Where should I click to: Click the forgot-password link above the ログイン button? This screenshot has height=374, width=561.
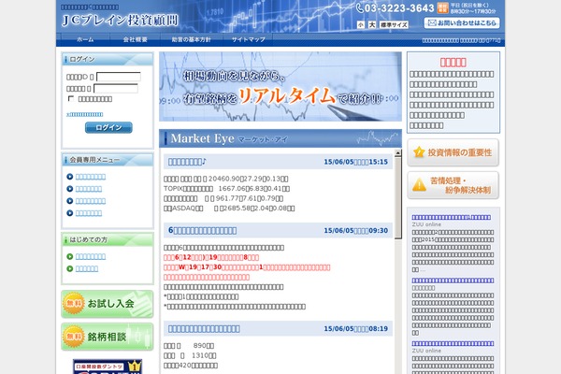pyautogui.click(x=85, y=114)
